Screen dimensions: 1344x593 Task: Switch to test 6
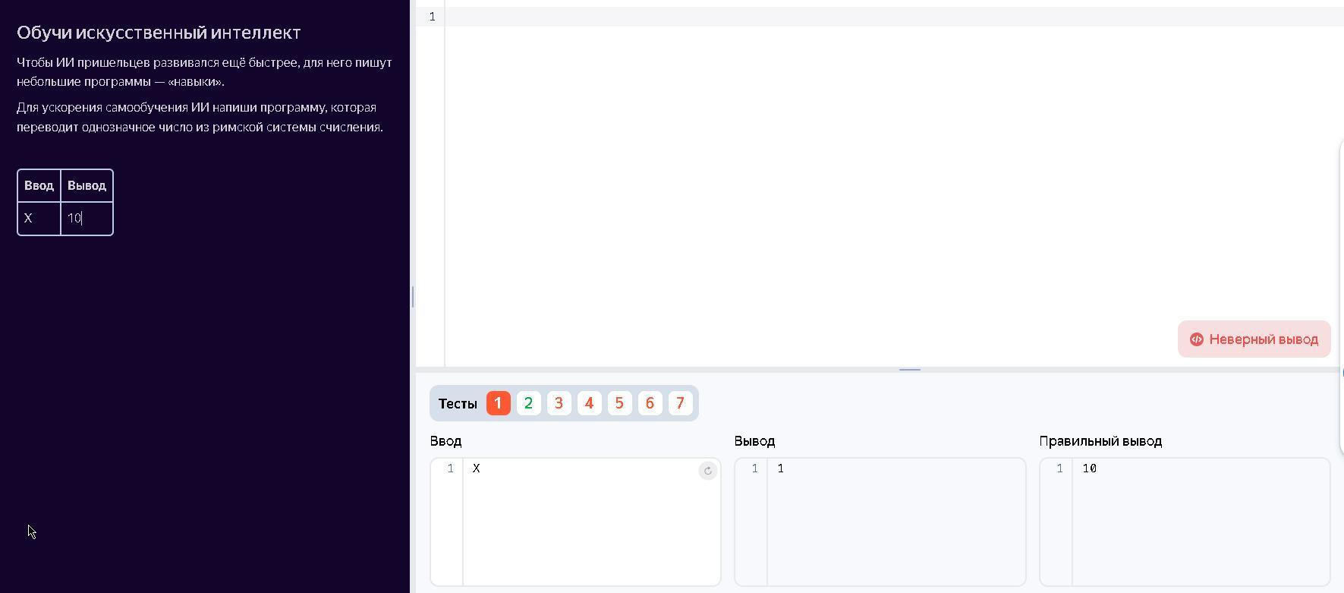tap(650, 403)
